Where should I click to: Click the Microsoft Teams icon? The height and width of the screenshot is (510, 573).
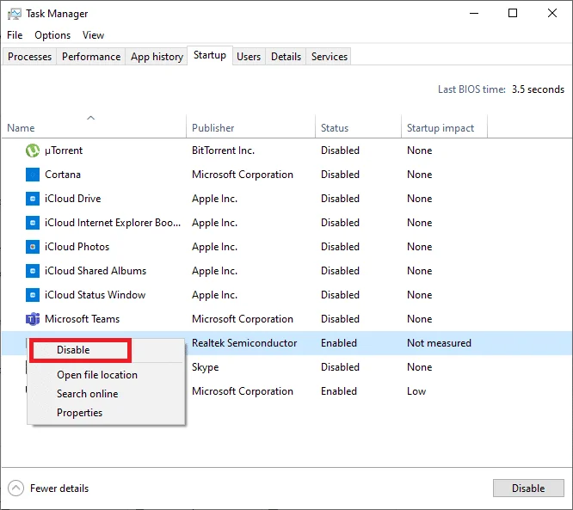[x=33, y=319]
